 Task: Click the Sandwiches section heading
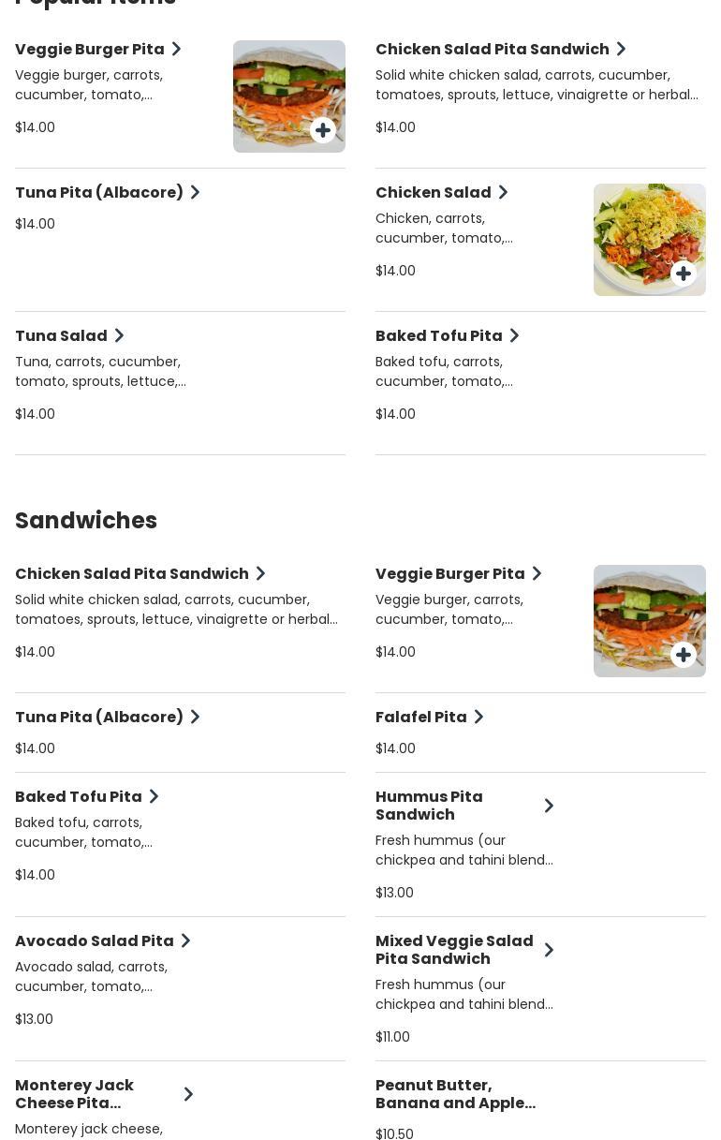pos(86,520)
